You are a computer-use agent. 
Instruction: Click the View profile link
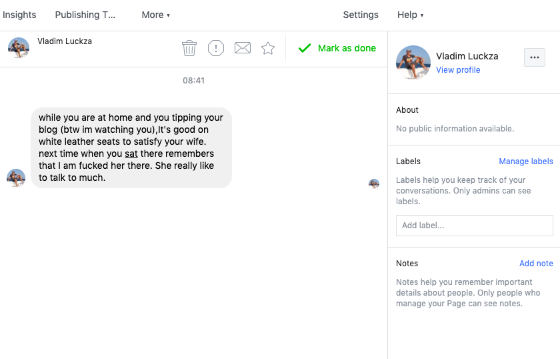tap(458, 69)
